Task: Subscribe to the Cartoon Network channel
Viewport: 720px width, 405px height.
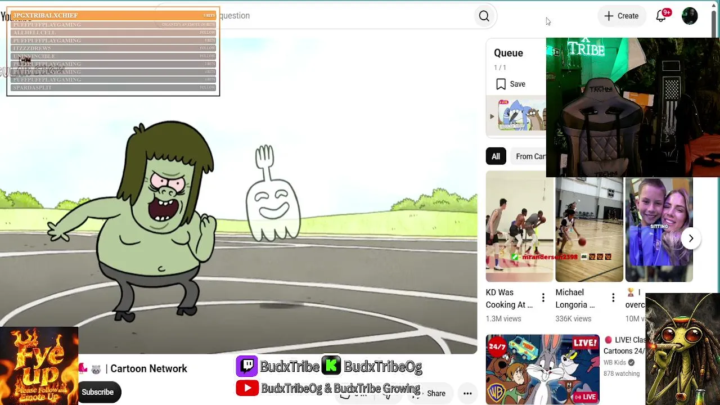Action: [x=97, y=392]
